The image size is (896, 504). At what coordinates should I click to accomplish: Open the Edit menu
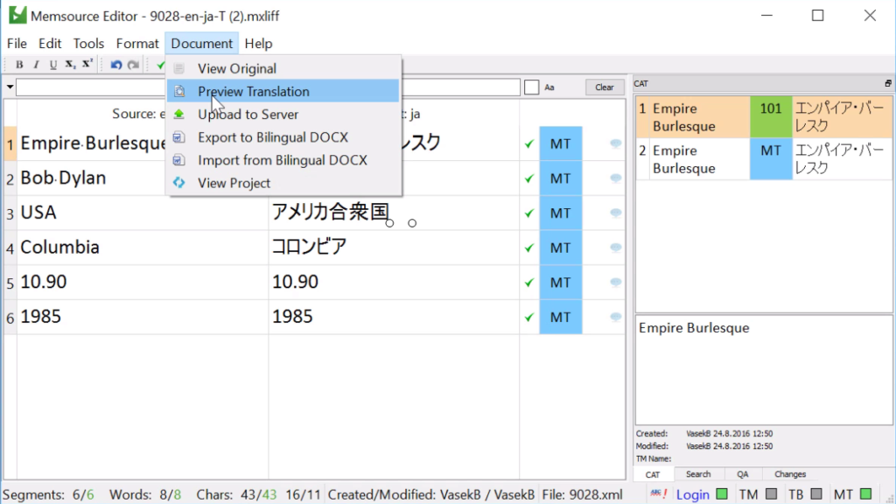tap(50, 44)
